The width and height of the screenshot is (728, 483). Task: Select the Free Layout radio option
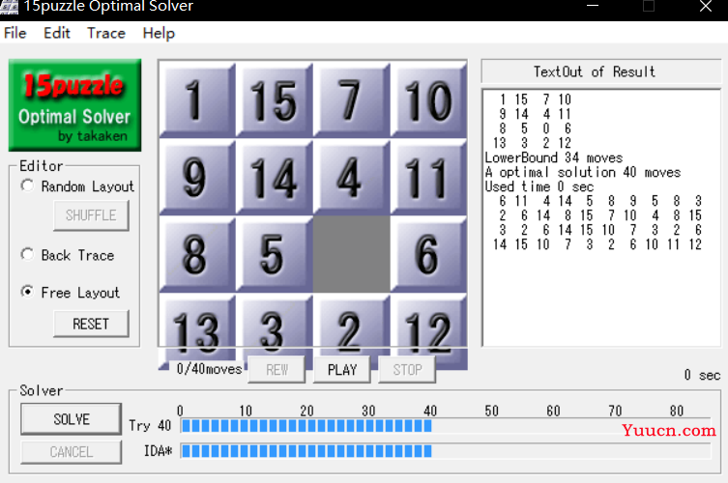[27, 293]
